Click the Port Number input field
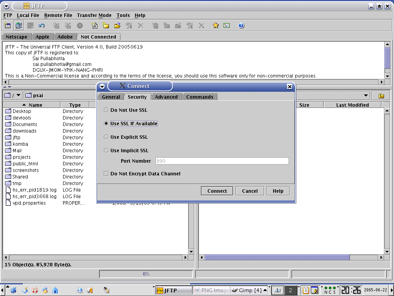Screen dimensions: 394x296 click(x=222, y=161)
